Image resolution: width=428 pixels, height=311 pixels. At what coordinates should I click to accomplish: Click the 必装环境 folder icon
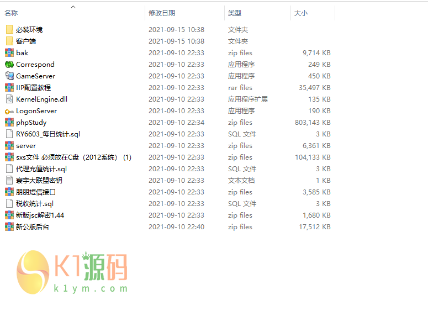tap(9, 29)
